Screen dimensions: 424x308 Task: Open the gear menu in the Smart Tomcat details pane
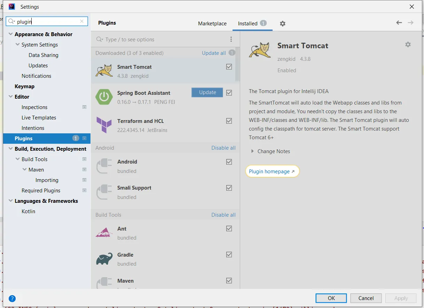pyautogui.click(x=408, y=44)
